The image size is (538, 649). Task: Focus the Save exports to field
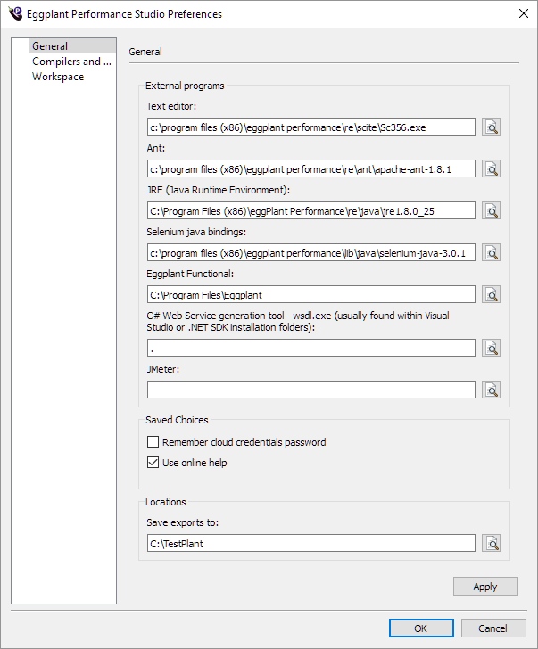click(x=310, y=543)
